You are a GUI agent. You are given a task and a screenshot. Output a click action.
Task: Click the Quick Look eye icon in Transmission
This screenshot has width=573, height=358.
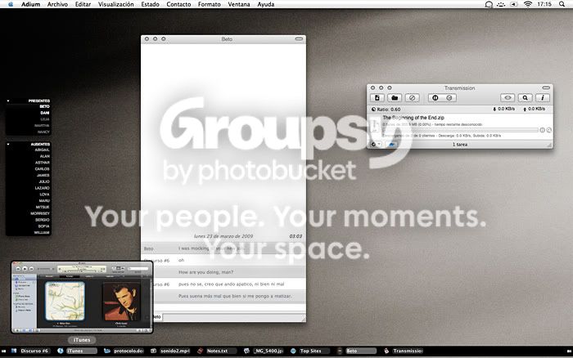tap(508, 98)
